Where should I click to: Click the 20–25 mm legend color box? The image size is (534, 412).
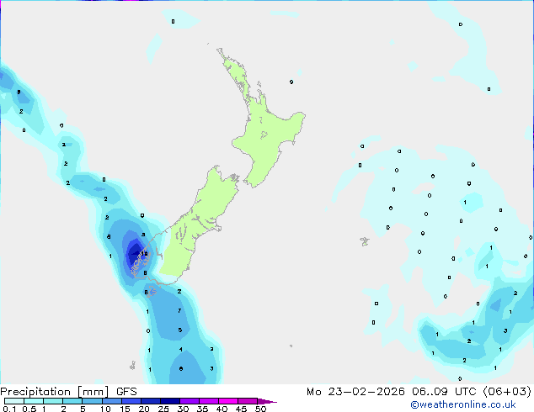tap(150, 401)
